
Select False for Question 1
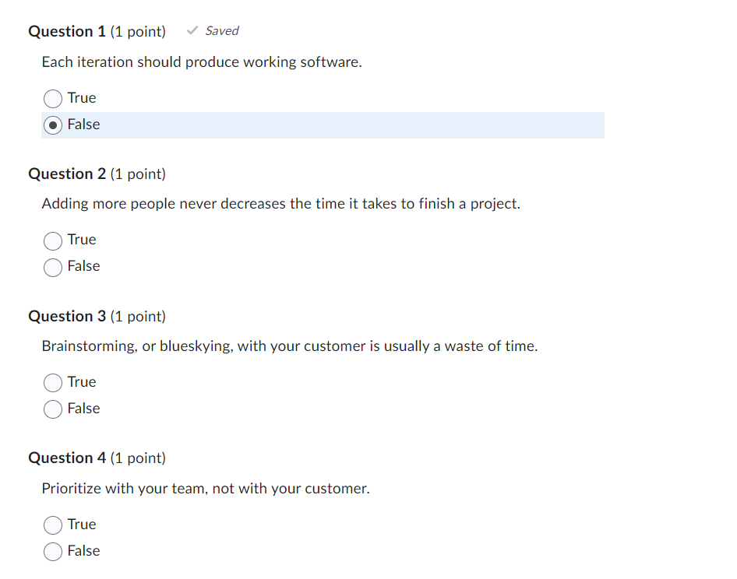[x=52, y=125]
